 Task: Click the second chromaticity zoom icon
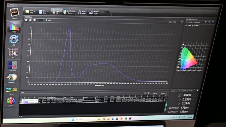(209, 22)
